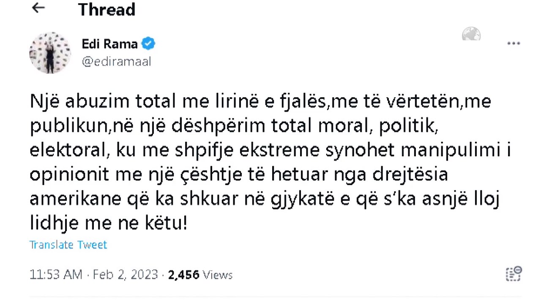Click the word 'publikun' in the tweet
This screenshot has width=541, height=304.
point(68,126)
